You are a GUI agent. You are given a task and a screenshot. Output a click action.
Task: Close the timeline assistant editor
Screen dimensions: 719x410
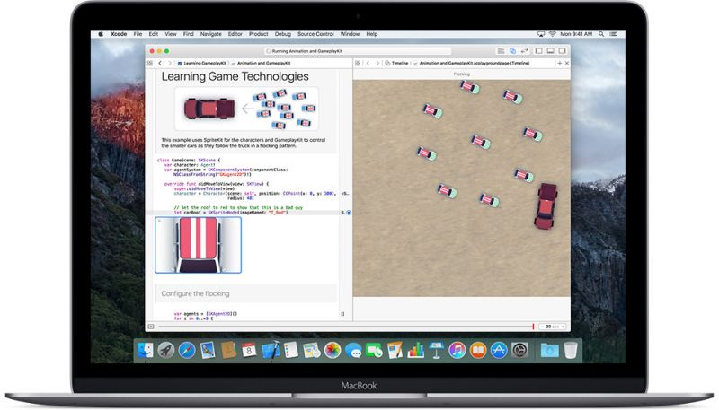(x=567, y=63)
